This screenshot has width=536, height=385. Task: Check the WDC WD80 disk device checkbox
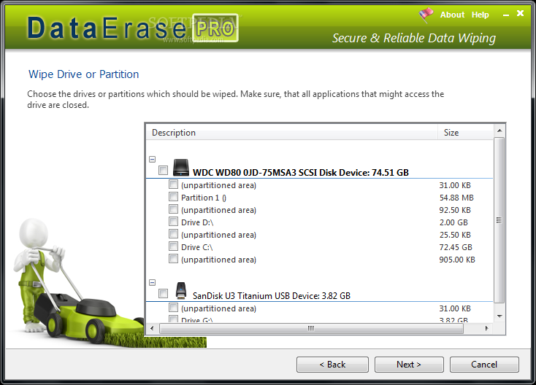(164, 171)
